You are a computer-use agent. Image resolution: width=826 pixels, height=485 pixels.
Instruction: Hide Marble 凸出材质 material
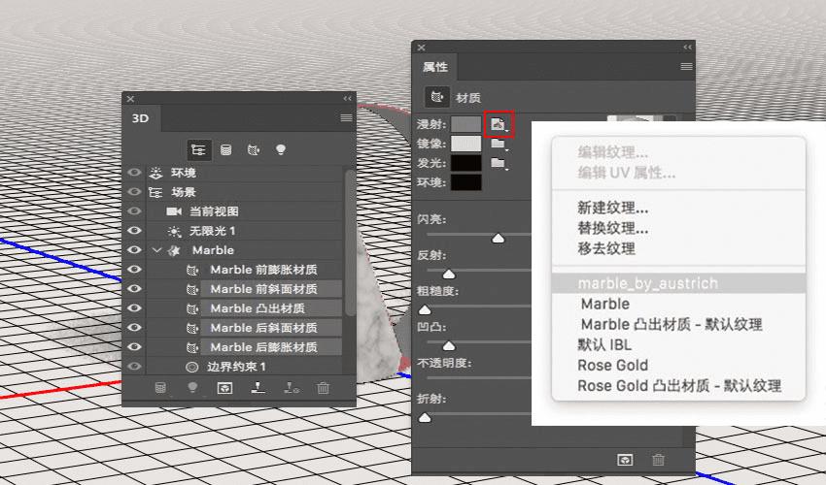tap(134, 308)
